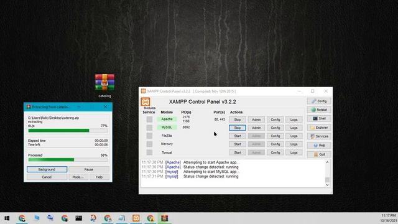Open XAMPP Config button with wrench icon
398x224 pixels.
point(319,101)
